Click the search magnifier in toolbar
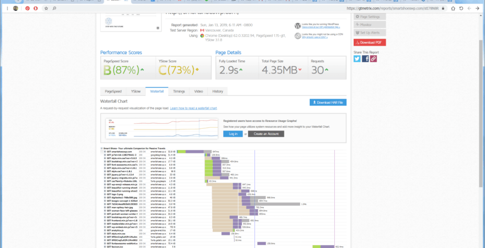This screenshot has height=248, width=485. pos(54,9)
